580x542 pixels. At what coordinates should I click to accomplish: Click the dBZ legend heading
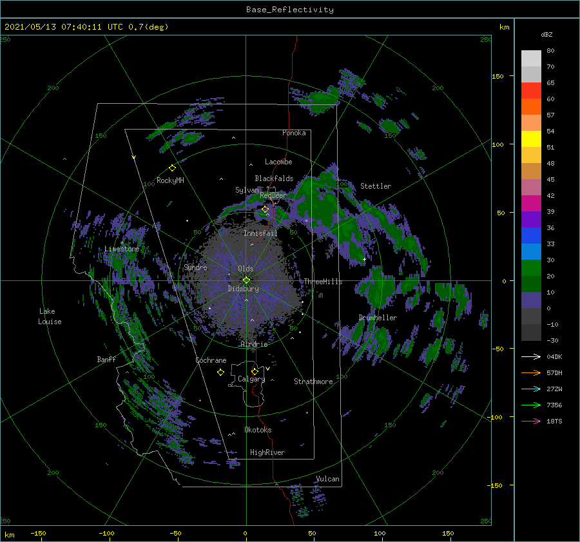tap(546, 34)
